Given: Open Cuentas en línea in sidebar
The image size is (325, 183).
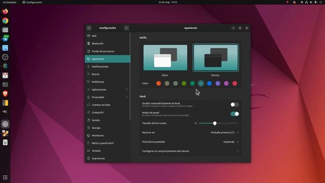Looking at the screenshot, I should tap(107, 105).
